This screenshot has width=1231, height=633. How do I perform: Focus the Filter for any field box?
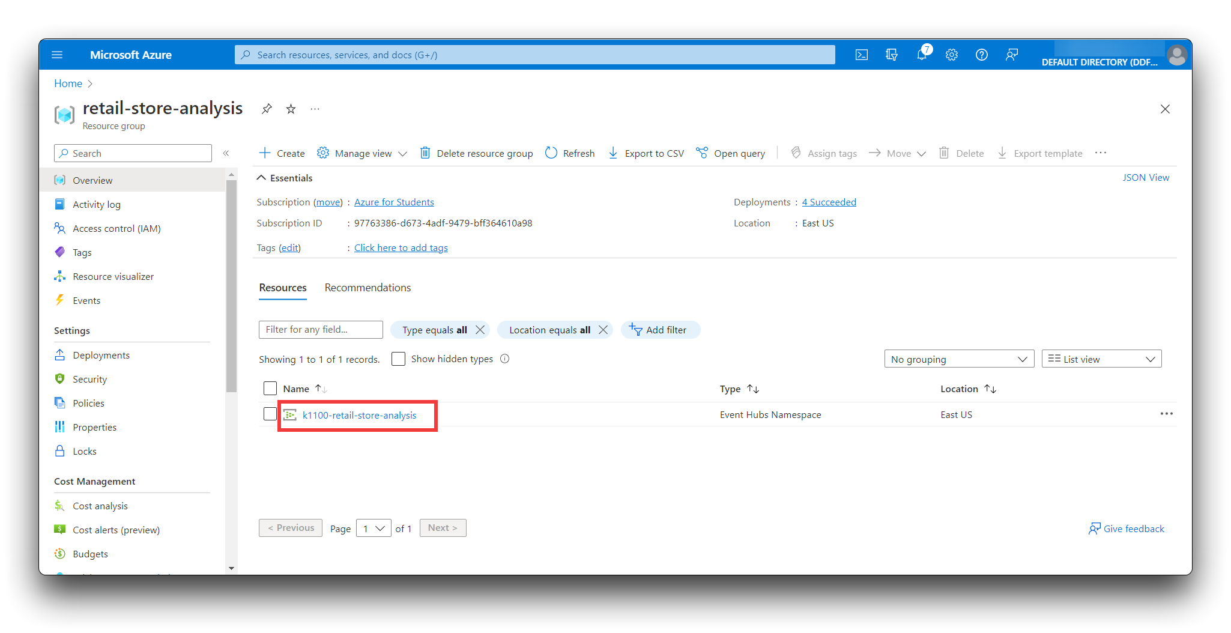pos(321,330)
